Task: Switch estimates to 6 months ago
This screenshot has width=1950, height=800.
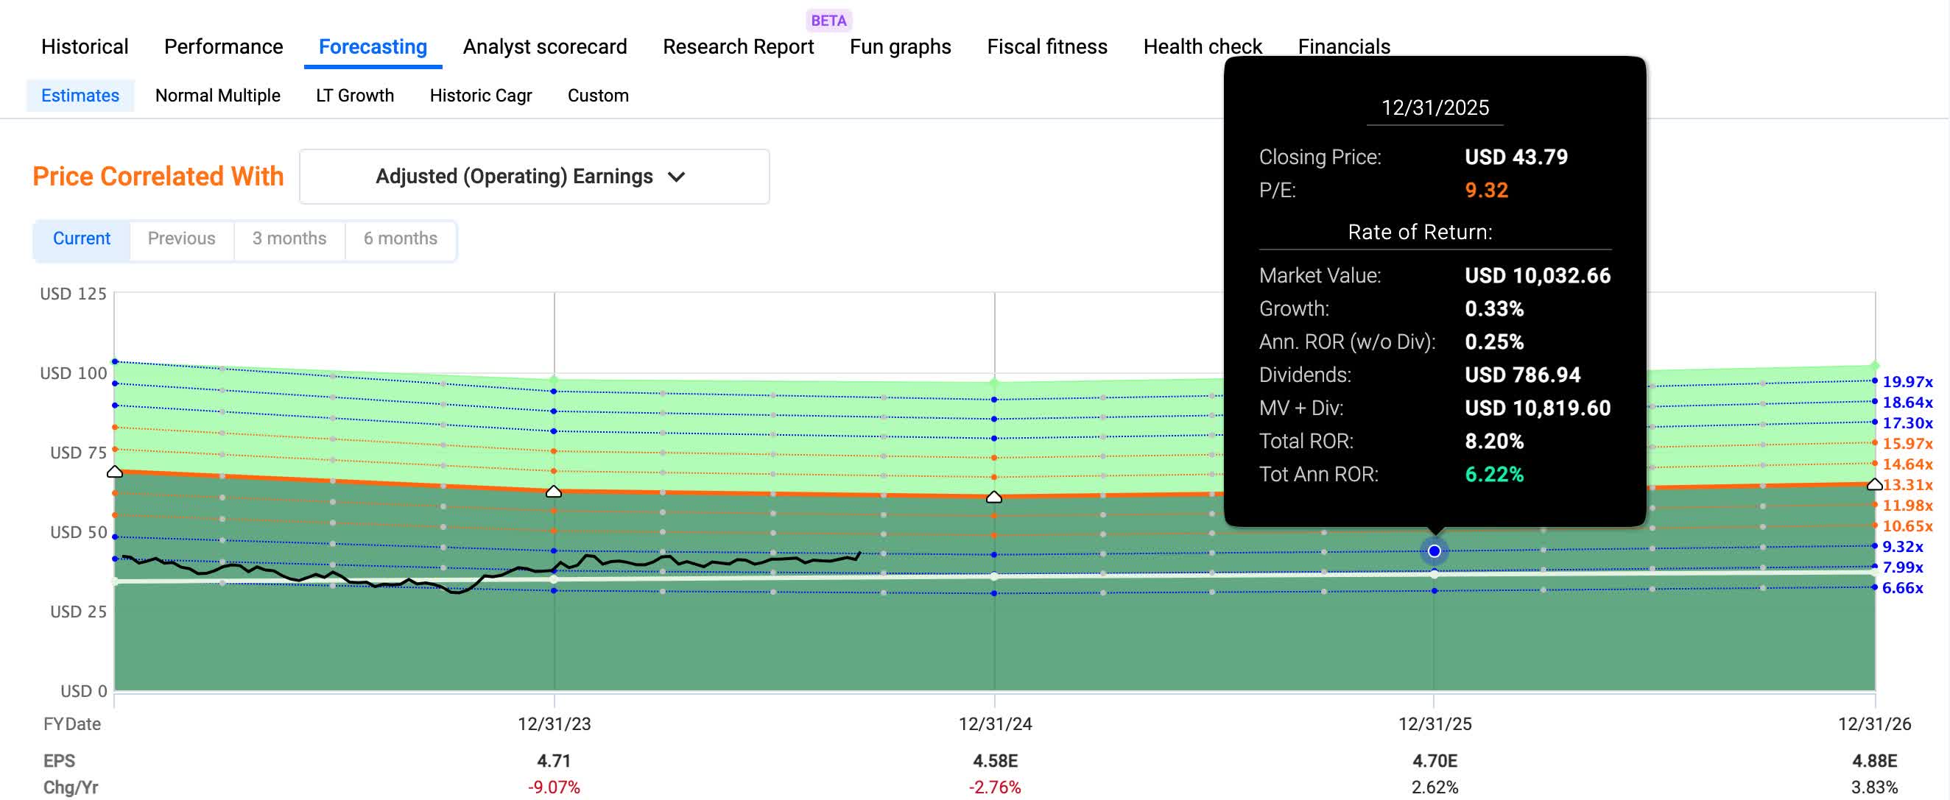Action: tap(400, 238)
